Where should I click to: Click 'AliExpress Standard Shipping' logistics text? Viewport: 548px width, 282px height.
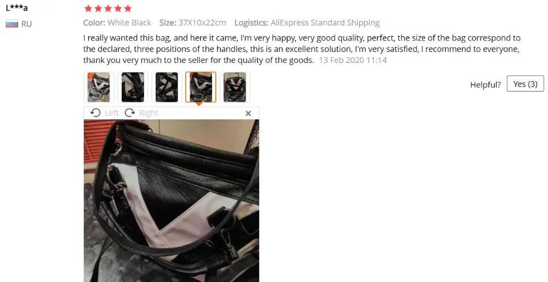point(325,22)
